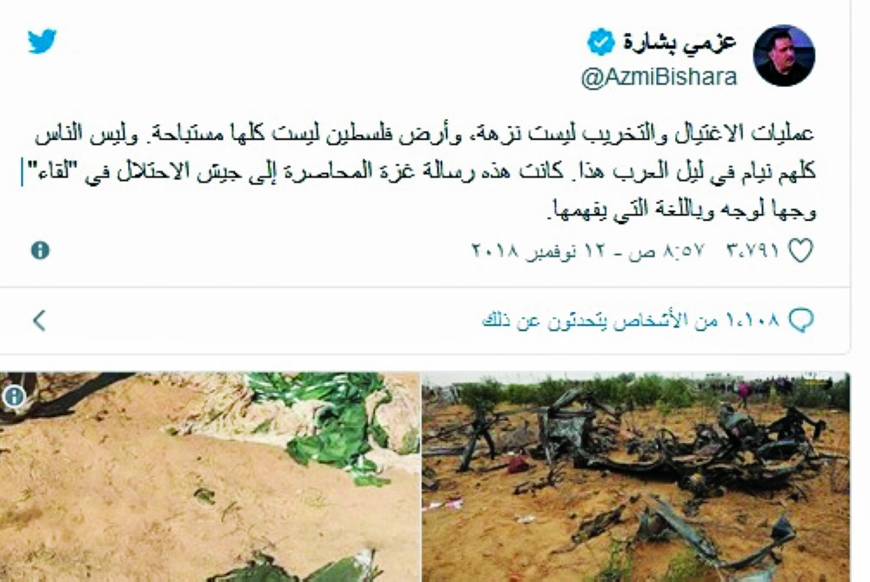Open the @AzmiBishara handle link
The image size is (870, 582).
coord(659,77)
